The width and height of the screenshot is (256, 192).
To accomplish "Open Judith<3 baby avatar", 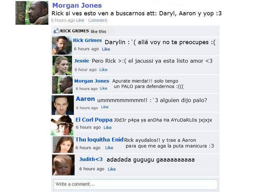I will [63, 165].
